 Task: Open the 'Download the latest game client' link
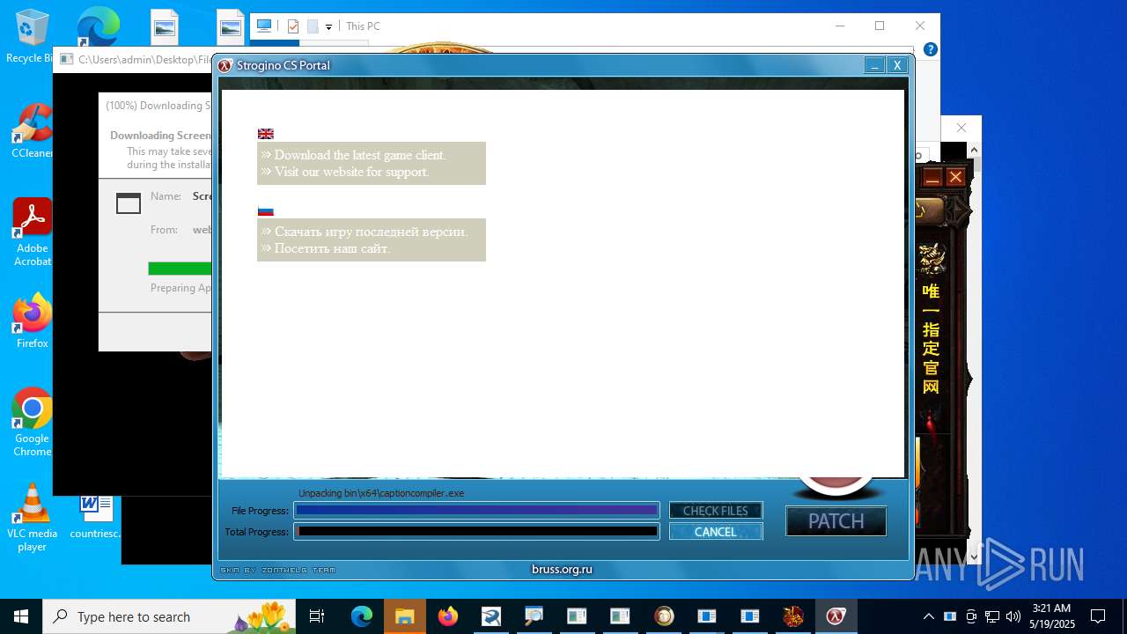(x=360, y=155)
